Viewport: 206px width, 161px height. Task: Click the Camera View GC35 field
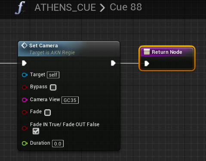click(70, 100)
